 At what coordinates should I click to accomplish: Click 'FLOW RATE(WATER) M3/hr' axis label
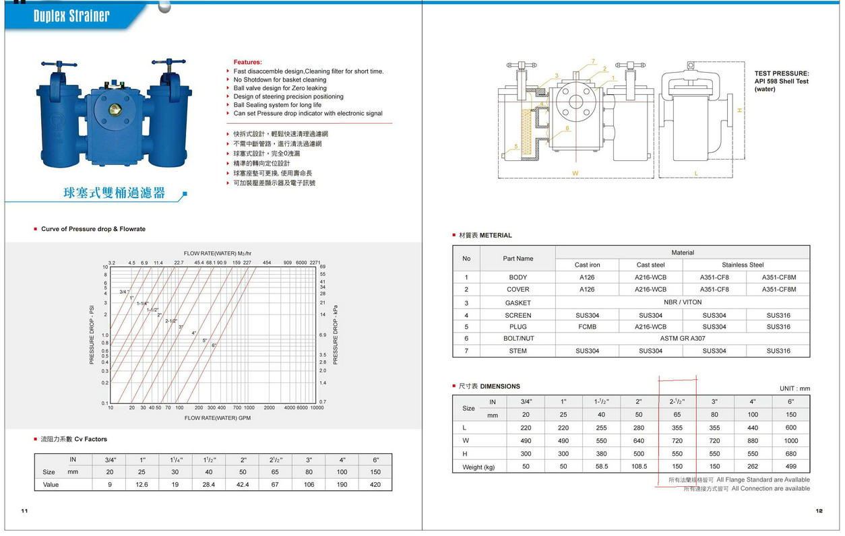[x=218, y=253]
